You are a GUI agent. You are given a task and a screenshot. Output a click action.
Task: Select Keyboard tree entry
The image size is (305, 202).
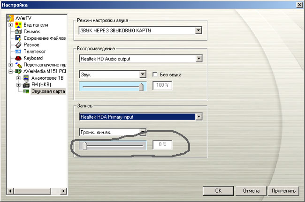[x=33, y=58]
